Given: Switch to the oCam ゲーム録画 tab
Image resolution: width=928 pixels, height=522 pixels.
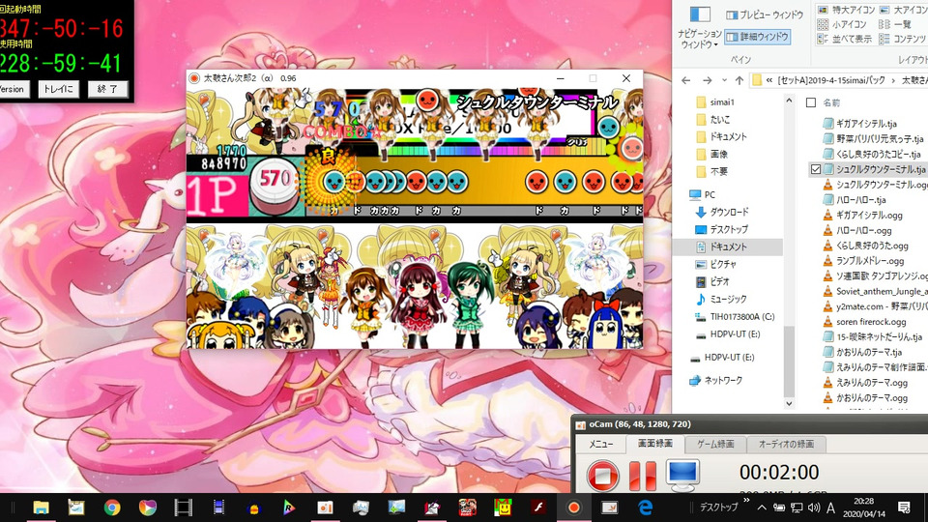Looking at the screenshot, I should coord(714,444).
